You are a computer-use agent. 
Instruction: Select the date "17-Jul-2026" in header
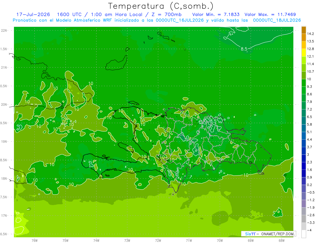coord(33,14)
